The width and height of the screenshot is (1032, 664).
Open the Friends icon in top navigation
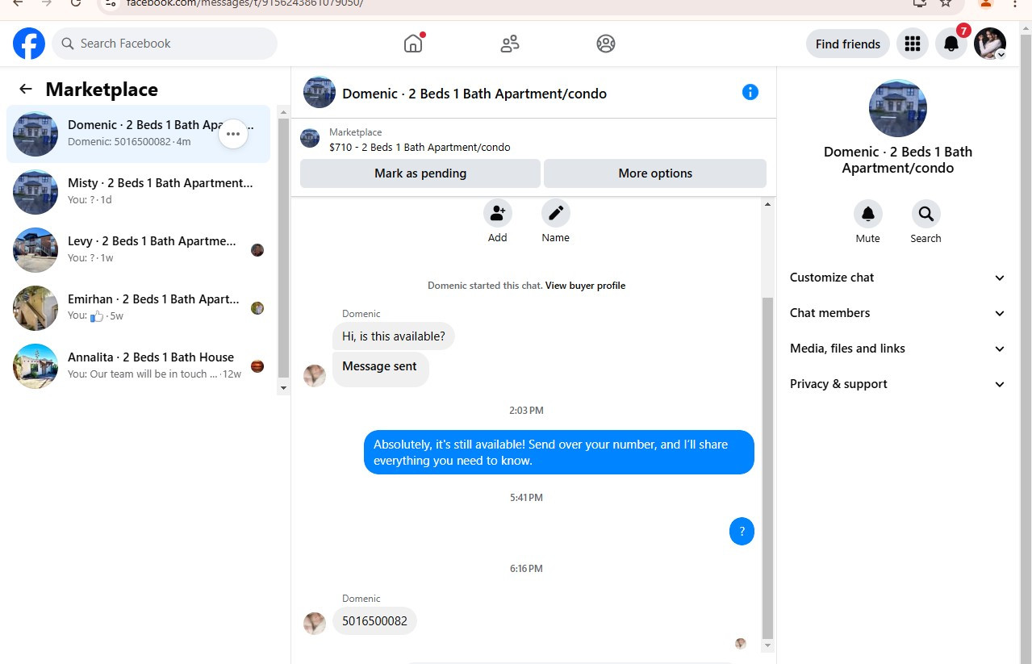[510, 44]
